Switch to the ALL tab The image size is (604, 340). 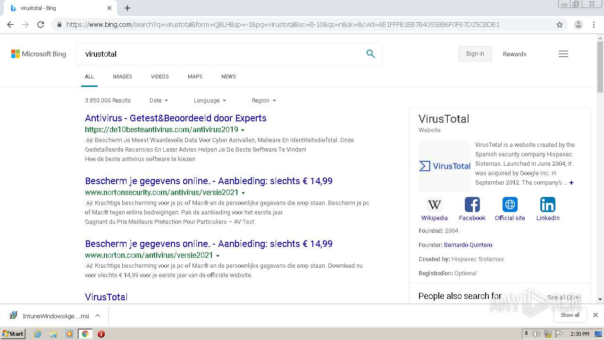[89, 76]
